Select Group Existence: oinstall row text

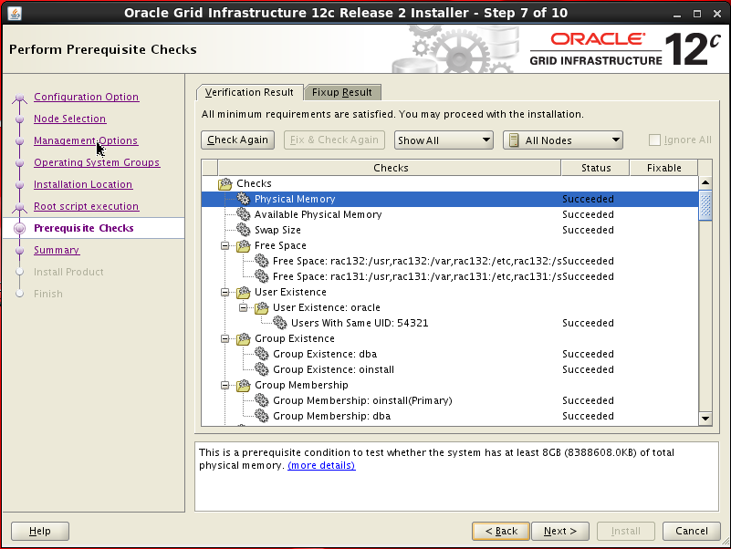tap(333, 369)
